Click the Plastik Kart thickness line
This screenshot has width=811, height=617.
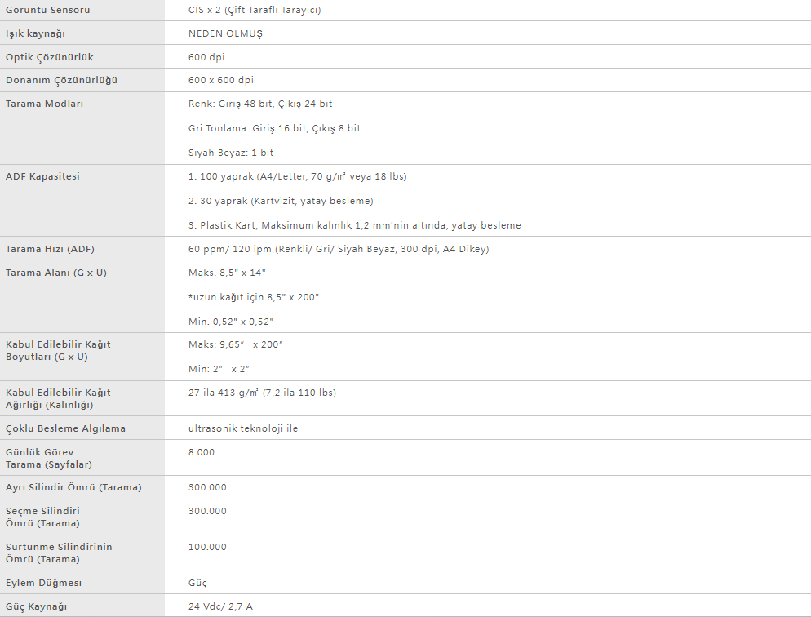click(354, 225)
